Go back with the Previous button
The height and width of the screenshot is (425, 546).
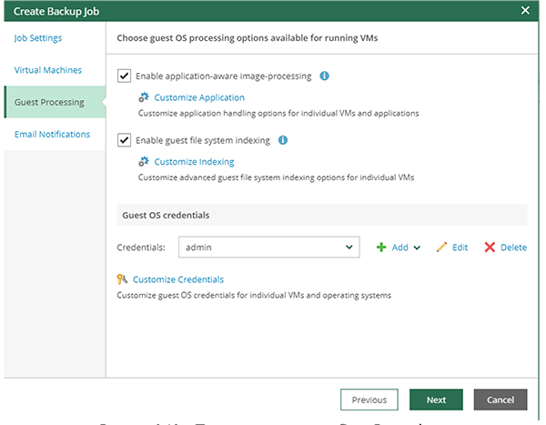pyautogui.click(x=369, y=400)
